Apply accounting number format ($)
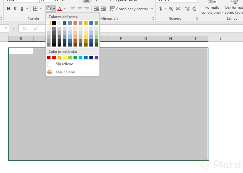The image size is (243, 173). (160, 9)
